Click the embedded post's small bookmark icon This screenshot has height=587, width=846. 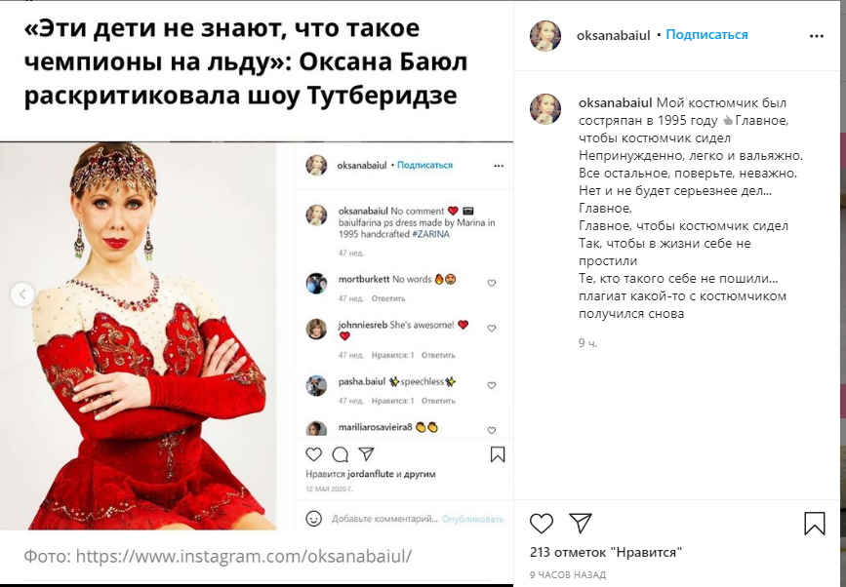tap(498, 454)
